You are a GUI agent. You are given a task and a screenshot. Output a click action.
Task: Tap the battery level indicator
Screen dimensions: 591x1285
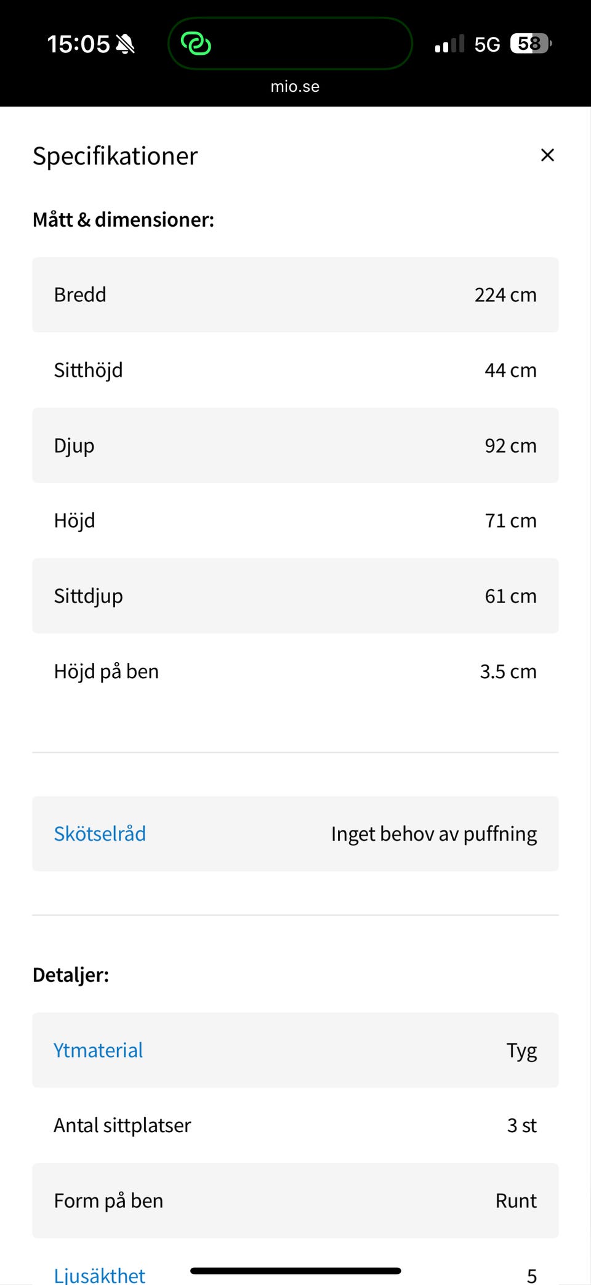[531, 44]
